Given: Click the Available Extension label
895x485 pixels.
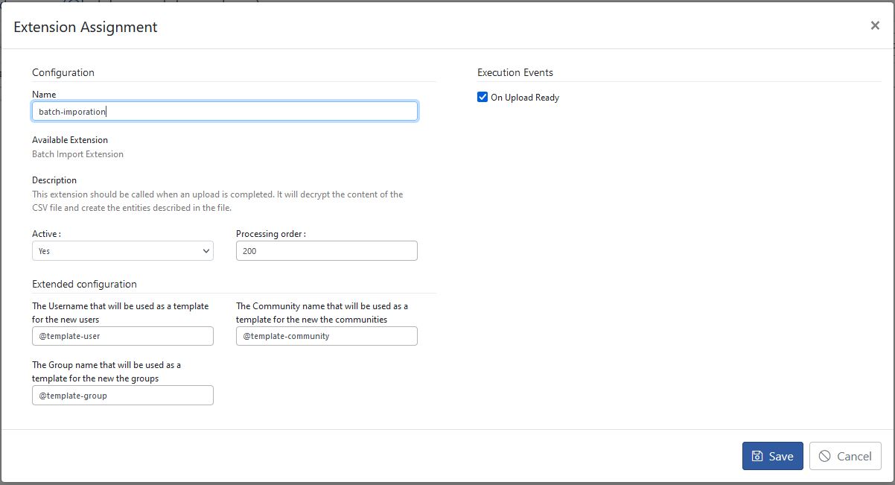Looking at the screenshot, I should pyautogui.click(x=70, y=140).
